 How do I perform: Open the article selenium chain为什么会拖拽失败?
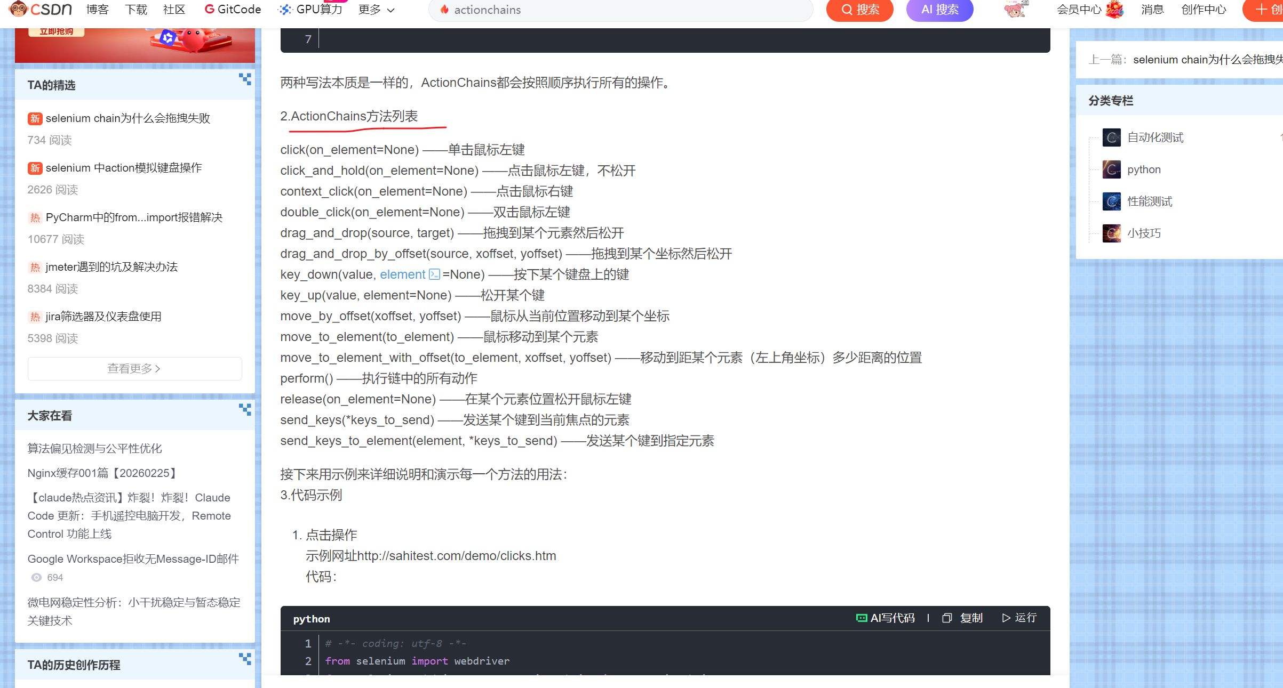pyautogui.click(x=128, y=118)
